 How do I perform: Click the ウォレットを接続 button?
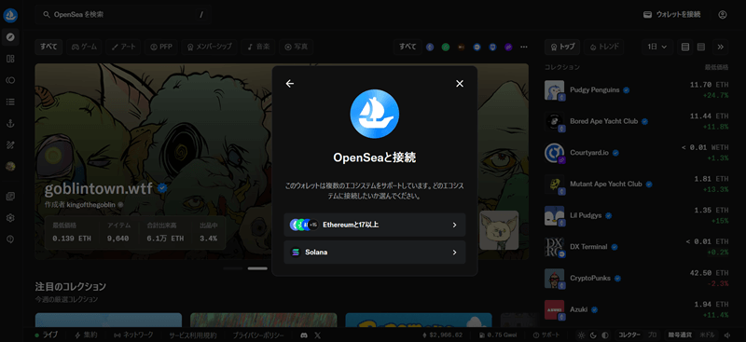click(x=672, y=15)
